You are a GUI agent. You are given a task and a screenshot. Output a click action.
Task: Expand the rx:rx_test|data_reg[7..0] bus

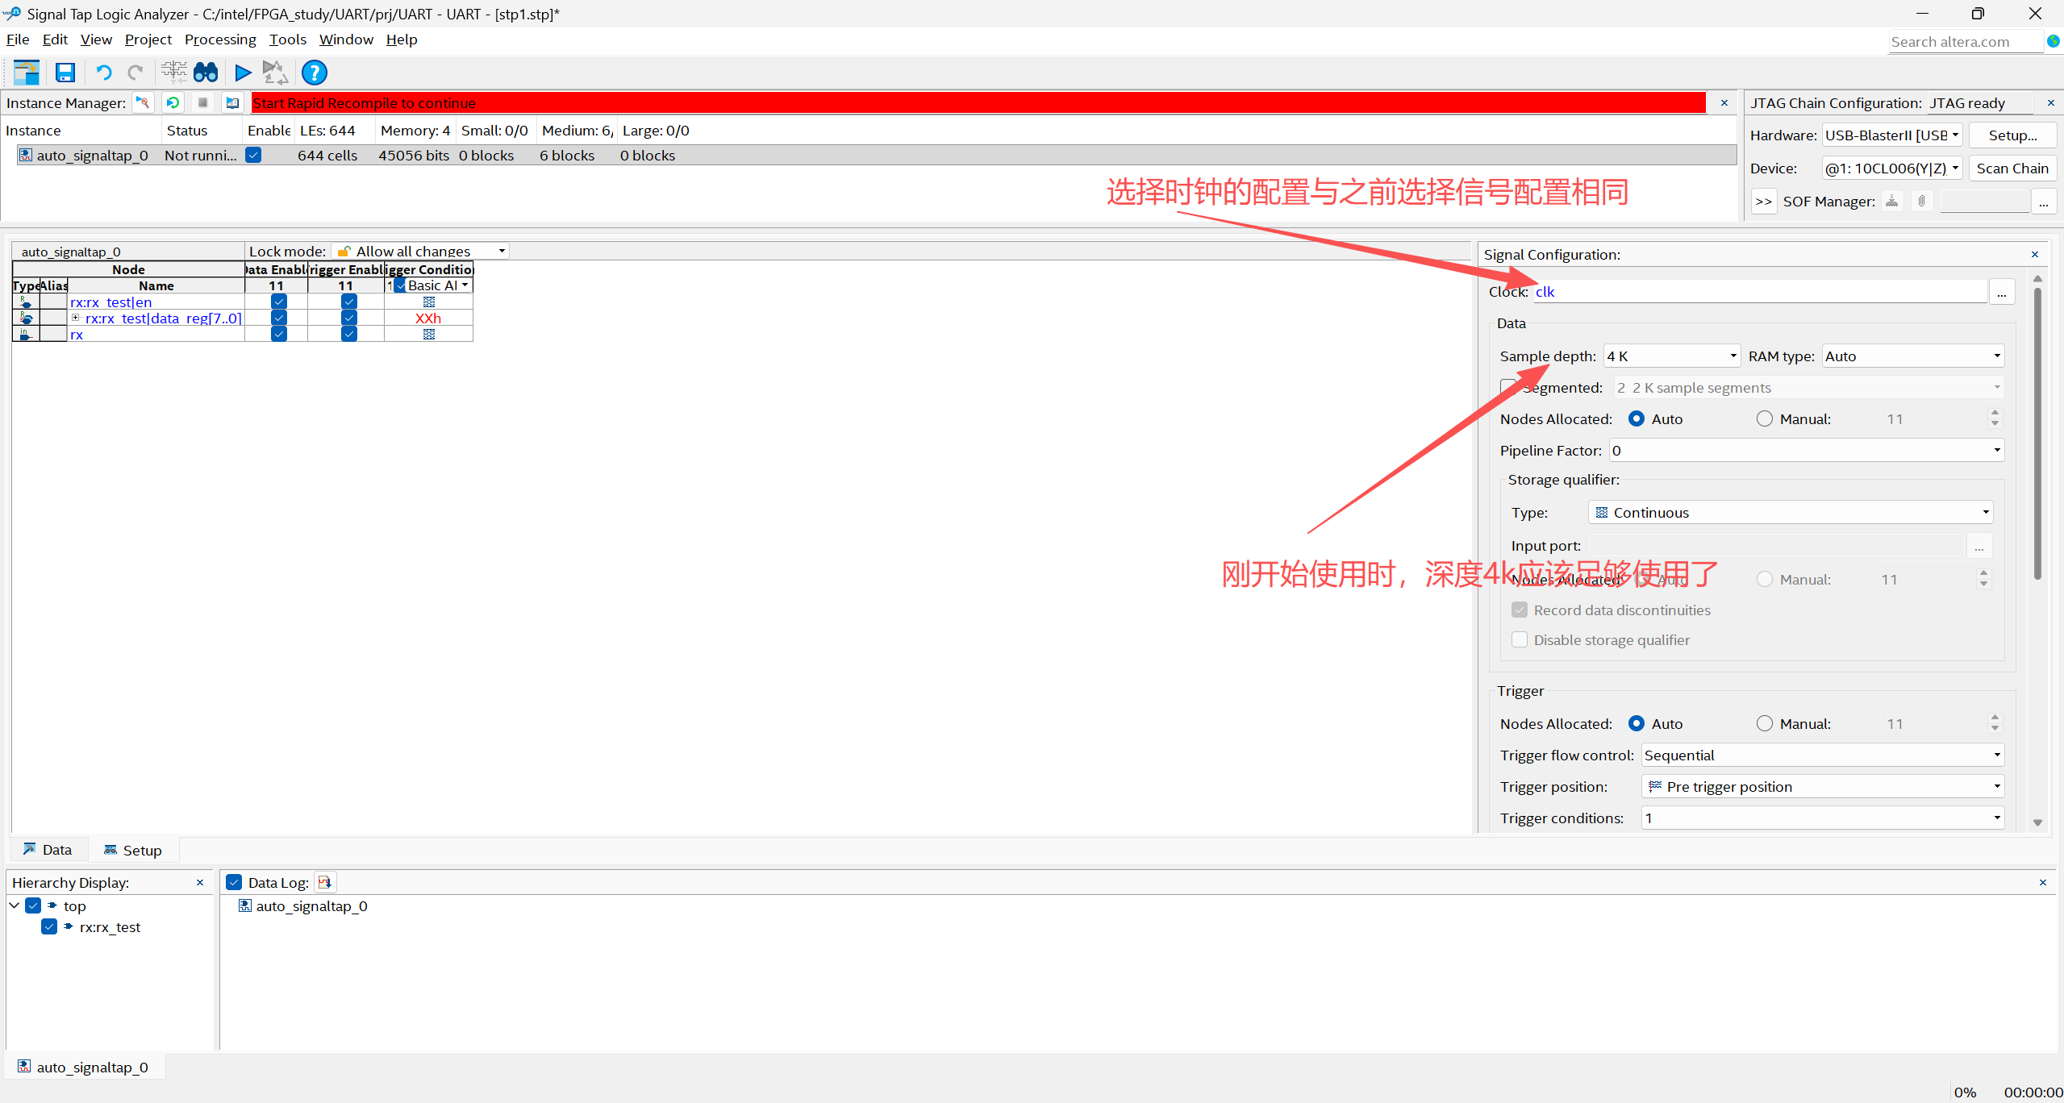(75, 318)
